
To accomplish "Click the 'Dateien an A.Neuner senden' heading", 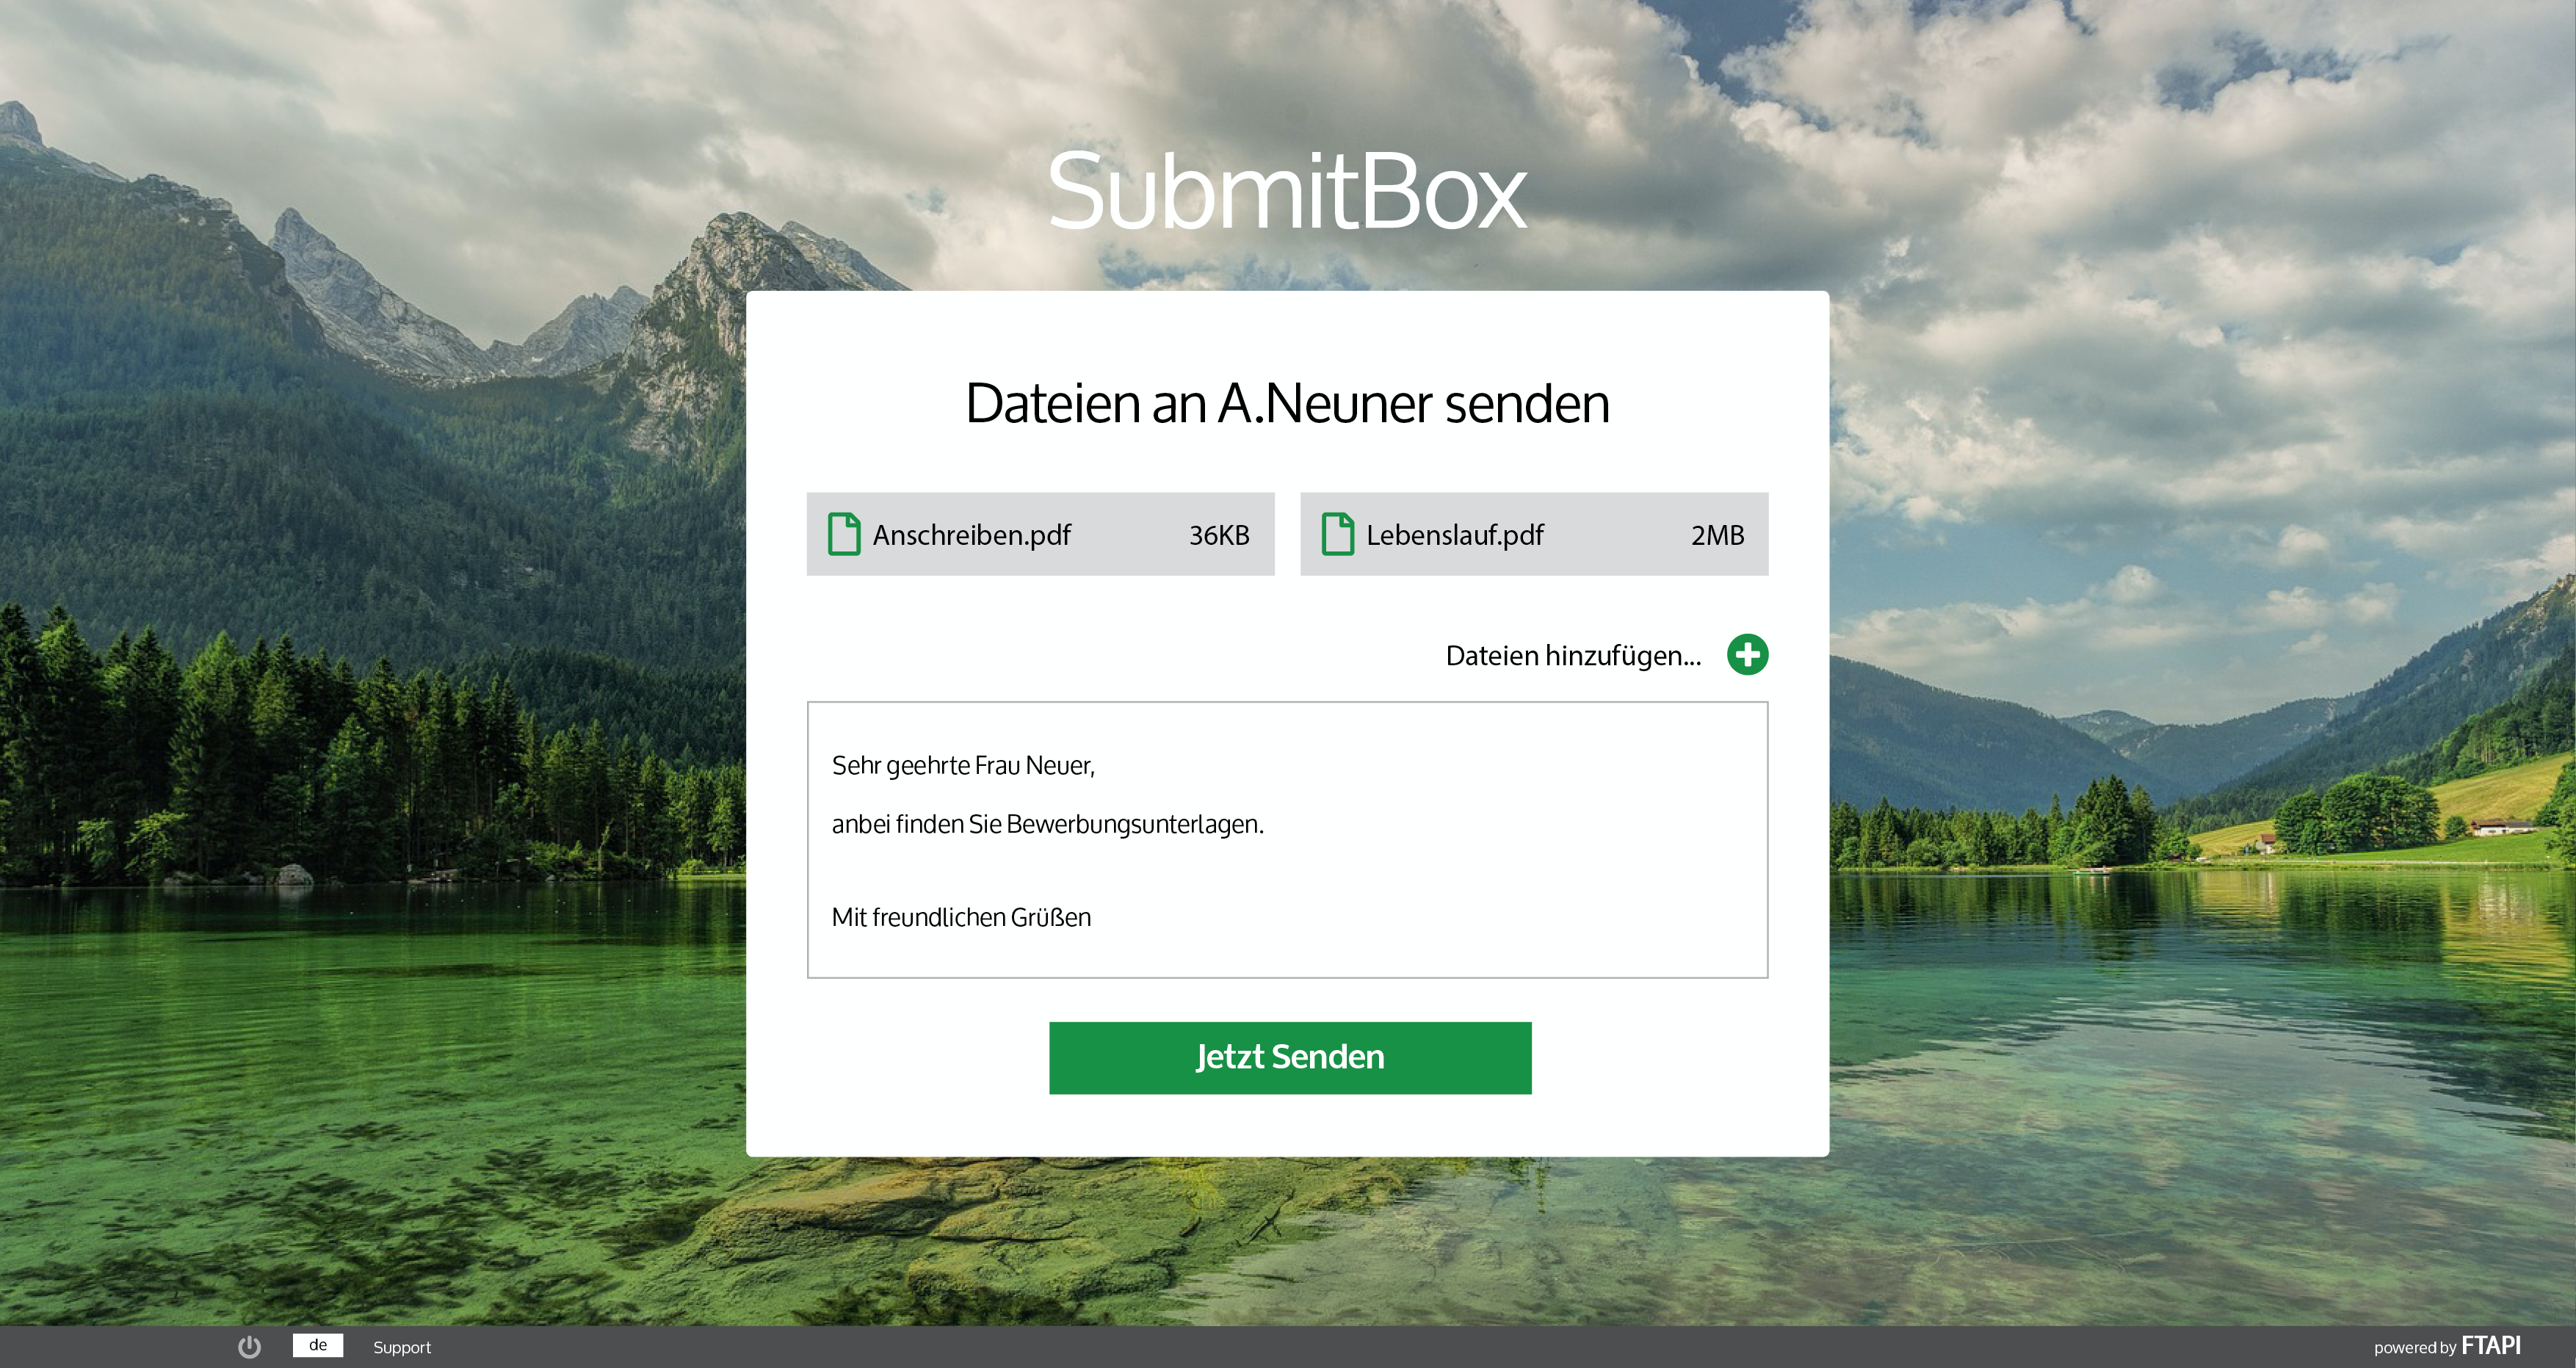I will (1287, 403).
